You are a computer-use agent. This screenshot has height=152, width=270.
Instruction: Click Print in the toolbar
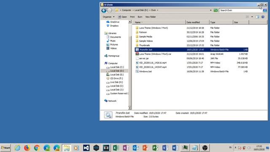point(132,17)
